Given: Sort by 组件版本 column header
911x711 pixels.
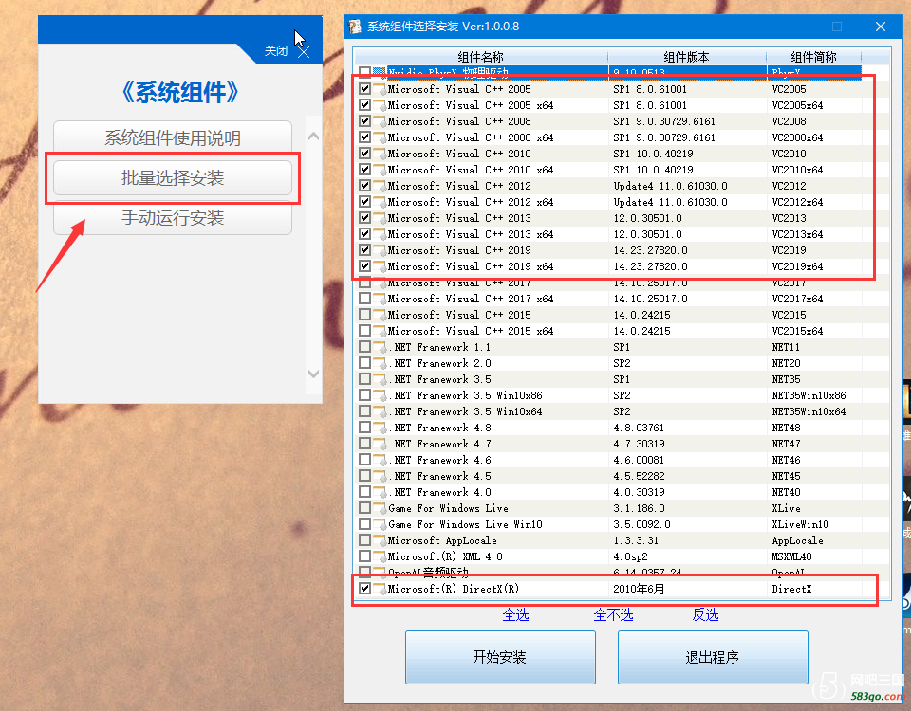Looking at the screenshot, I should [687, 57].
